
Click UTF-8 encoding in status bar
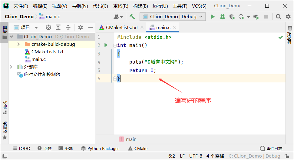pyautogui.click(x=196, y=156)
